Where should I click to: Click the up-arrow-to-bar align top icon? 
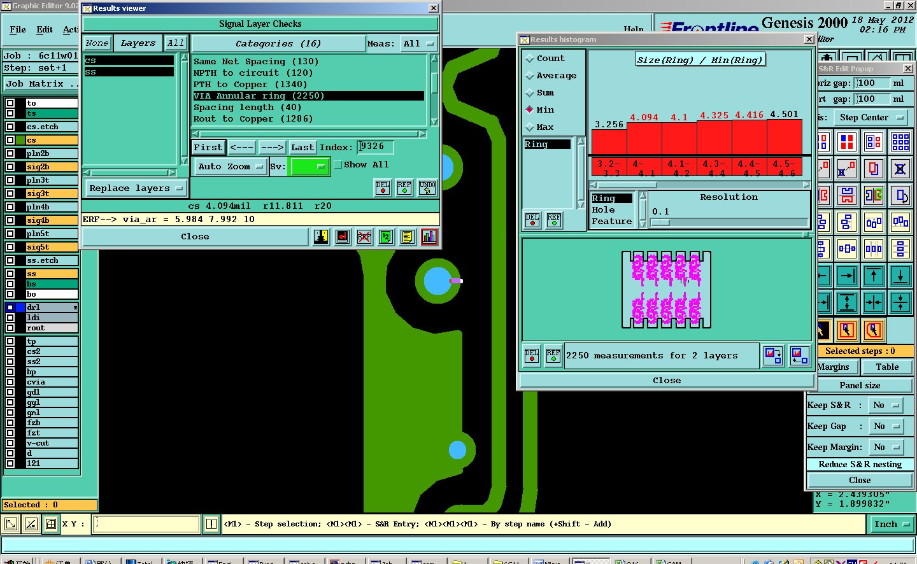pyautogui.click(x=874, y=276)
